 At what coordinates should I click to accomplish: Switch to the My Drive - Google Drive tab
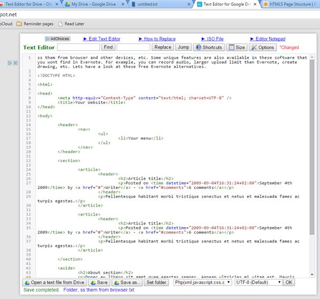(x=94, y=4)
